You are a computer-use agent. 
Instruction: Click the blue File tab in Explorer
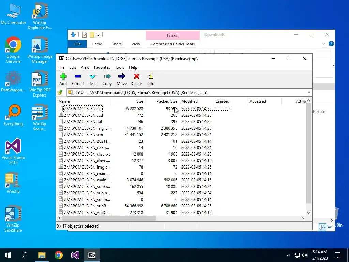pyautogui.click(x=77, y=44)
